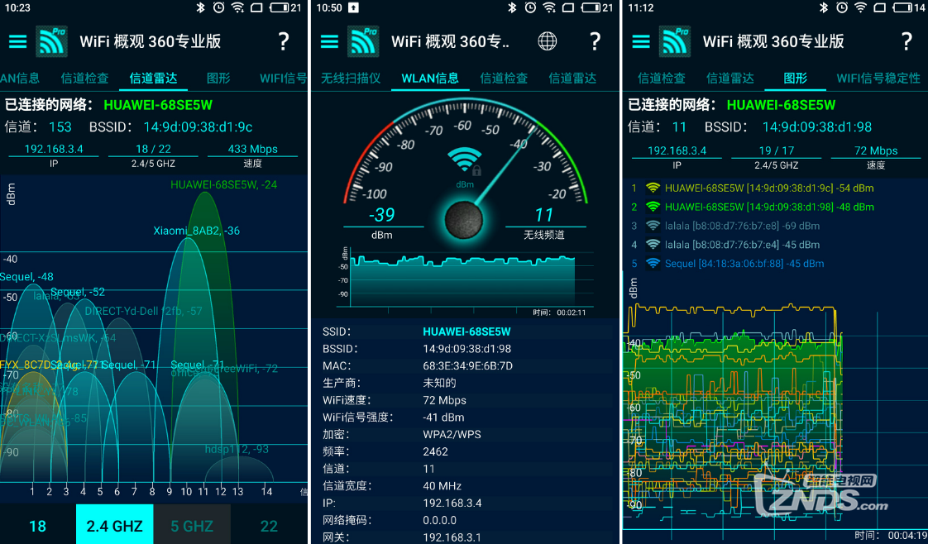Tap the Sequel [84:18:3a:06:bf:88] legend entry

click(x=744, y=264)
